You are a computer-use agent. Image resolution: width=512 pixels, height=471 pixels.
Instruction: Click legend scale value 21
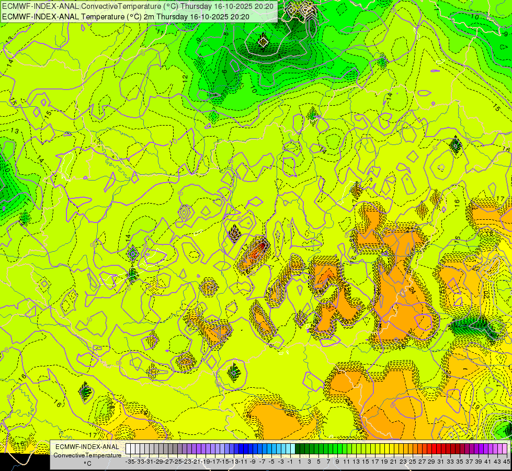coord(394,462)
